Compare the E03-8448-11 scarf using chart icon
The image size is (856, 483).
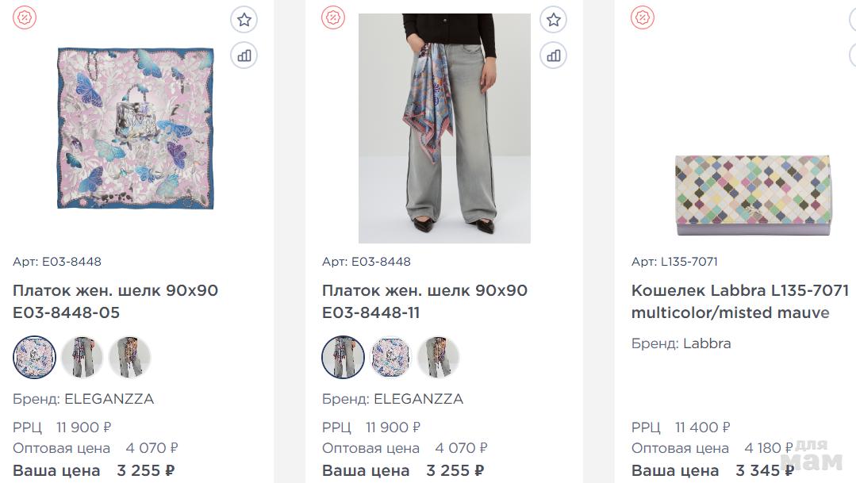tap(554, 56)
